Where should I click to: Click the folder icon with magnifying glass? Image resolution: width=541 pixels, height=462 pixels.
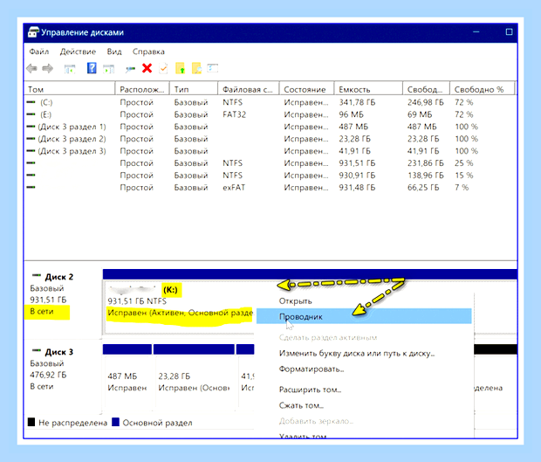tap(196, 68)
